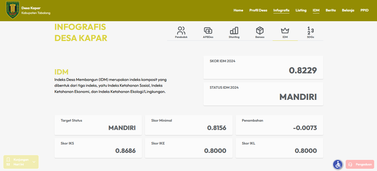This screenshot has height=171, width=377.
Task: Go to the Belanja page
Action: pos(348,10)
